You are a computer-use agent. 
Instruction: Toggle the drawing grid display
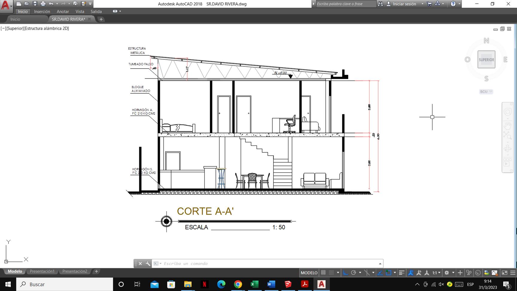(x=323, y=272)
